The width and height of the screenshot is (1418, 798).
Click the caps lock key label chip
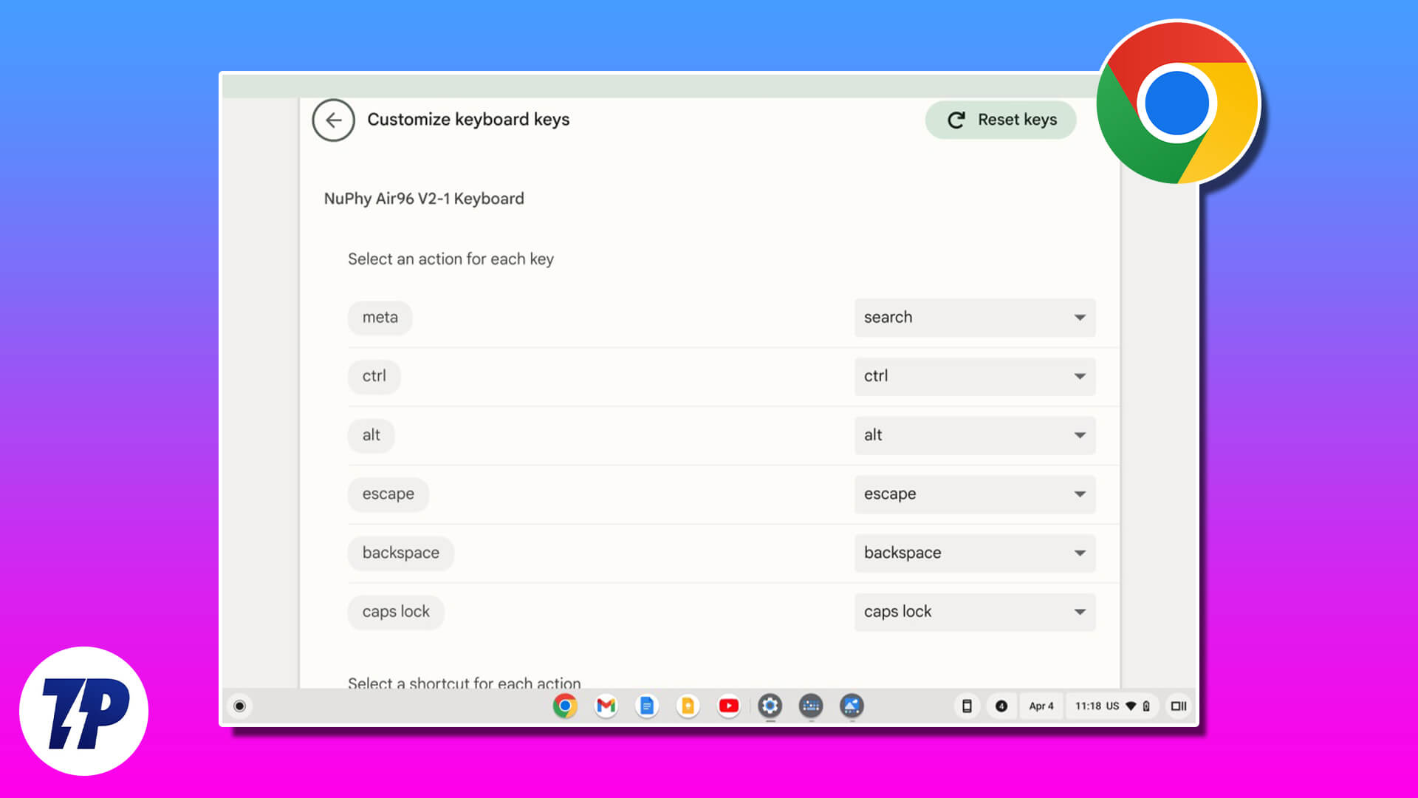click(396, 612)
